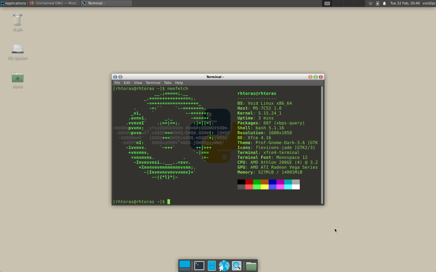Launch the web browser globe icon in dock
This screenshot has width=436, height=272.
[x=224, y=266]
